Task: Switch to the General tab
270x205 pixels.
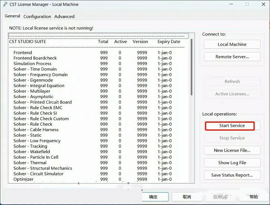Action: 12,16
